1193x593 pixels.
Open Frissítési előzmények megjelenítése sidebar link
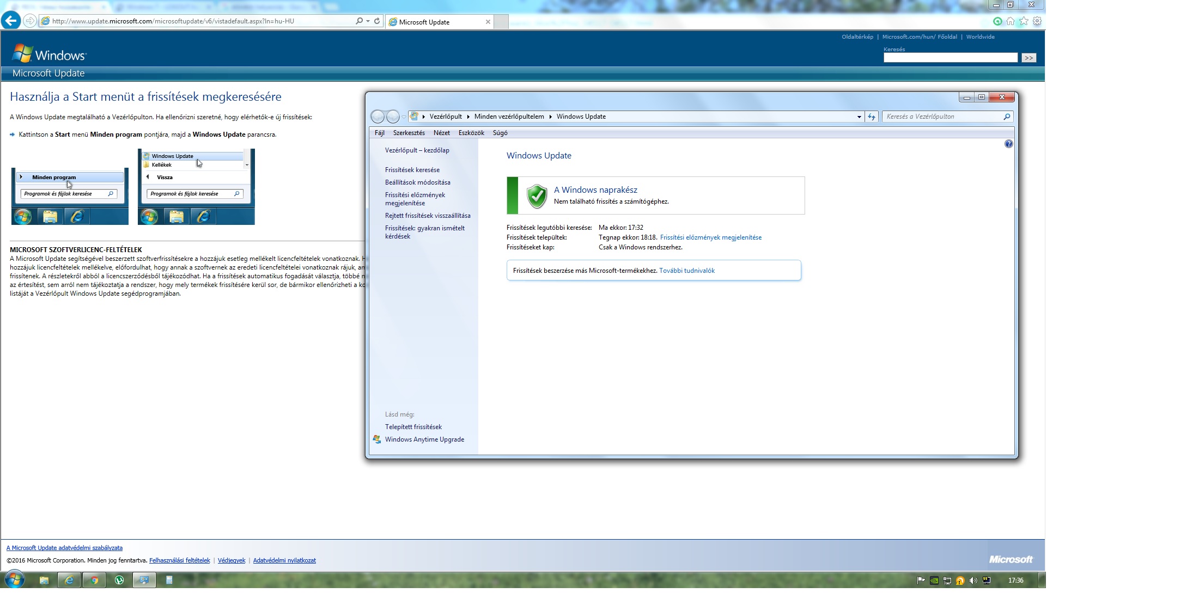415,199
